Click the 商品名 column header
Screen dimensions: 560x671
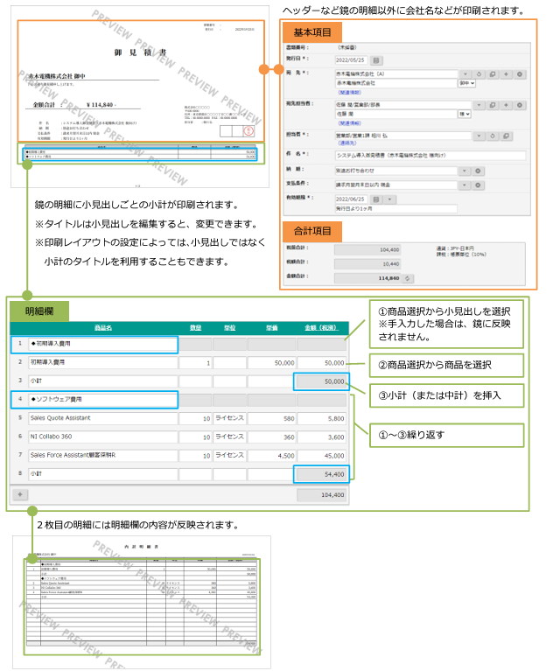(x=103, y=328)
